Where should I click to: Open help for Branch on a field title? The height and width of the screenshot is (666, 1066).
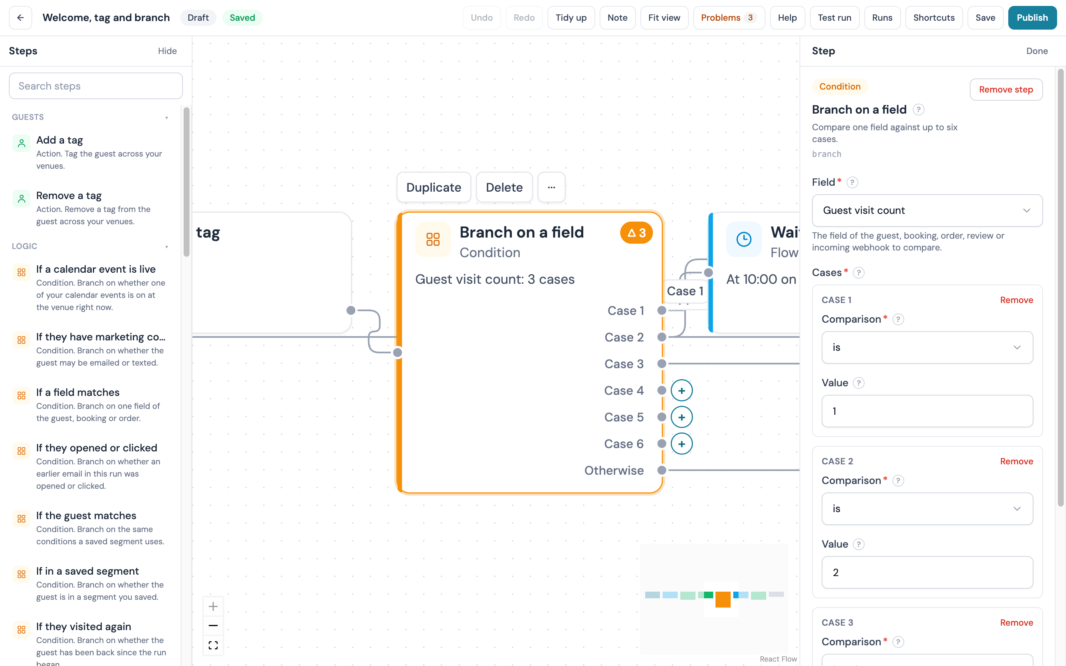click(918, 110)
